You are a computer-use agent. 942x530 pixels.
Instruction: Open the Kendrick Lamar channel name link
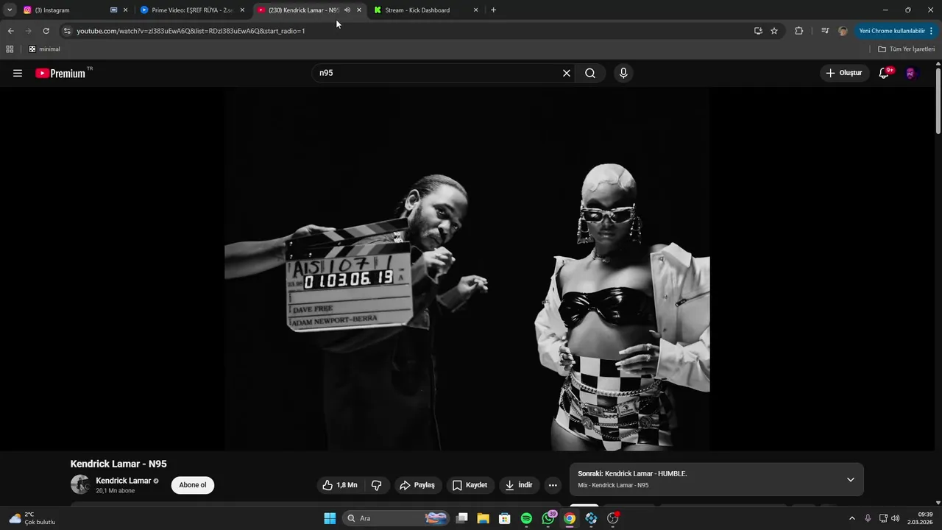pyautogui.click(x=123, y=481)
